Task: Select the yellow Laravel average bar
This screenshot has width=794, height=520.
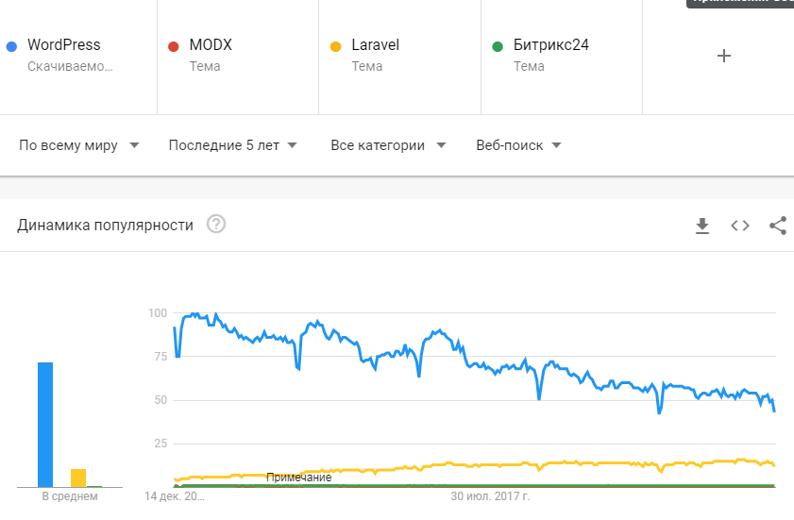Action: pyautogui.click(x=78, y=478)
